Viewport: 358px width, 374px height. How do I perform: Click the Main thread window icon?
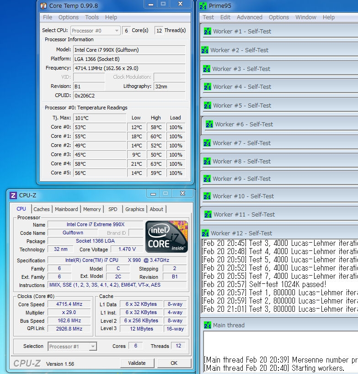[x=207, y=325]
